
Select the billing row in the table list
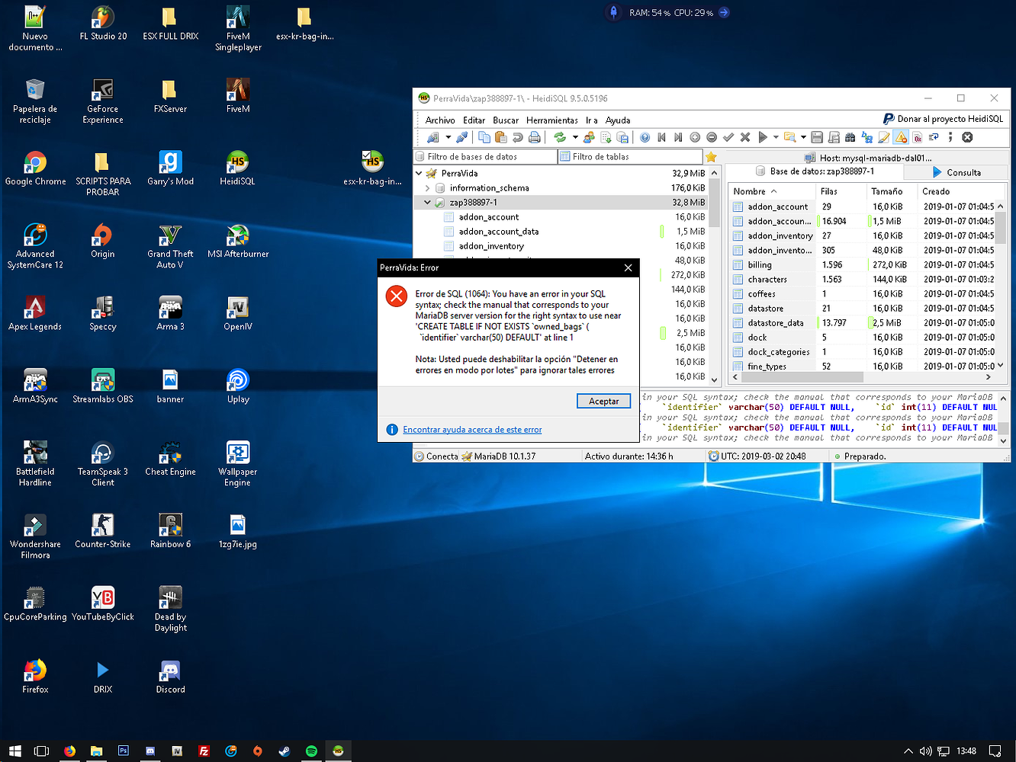click(863, 265)
